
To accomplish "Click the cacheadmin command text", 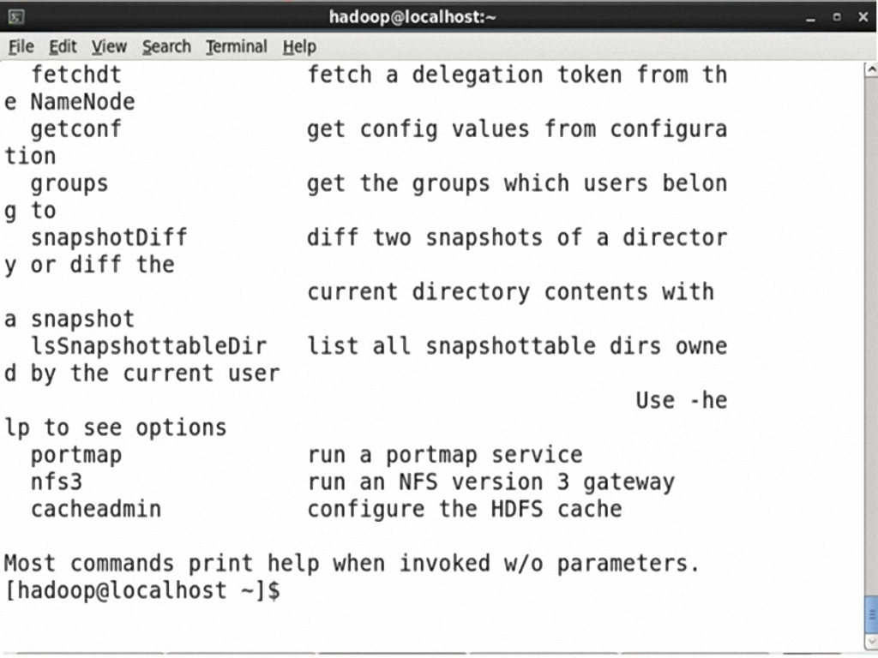I will pos(96,509).
